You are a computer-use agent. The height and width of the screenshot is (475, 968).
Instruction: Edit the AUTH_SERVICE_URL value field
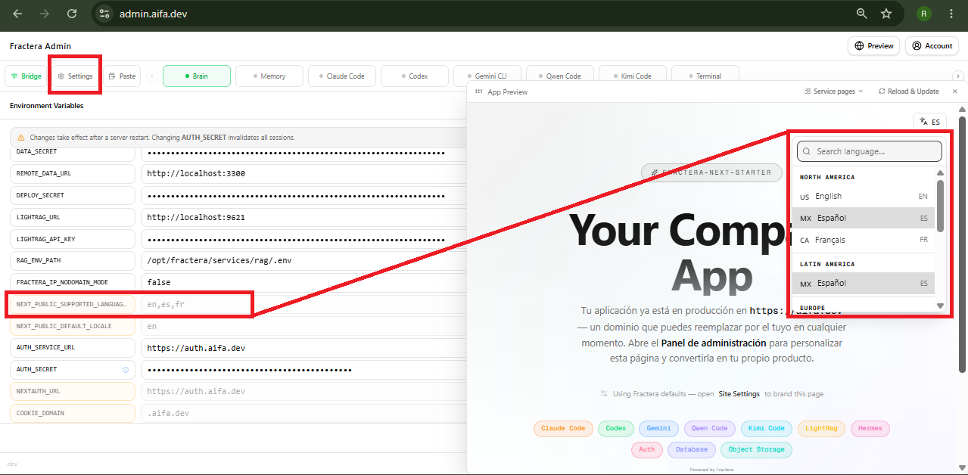303,348
